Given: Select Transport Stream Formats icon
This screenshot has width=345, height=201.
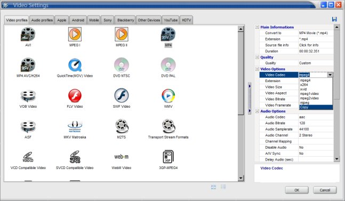Looking at the screenshot, I should point(168,126).
